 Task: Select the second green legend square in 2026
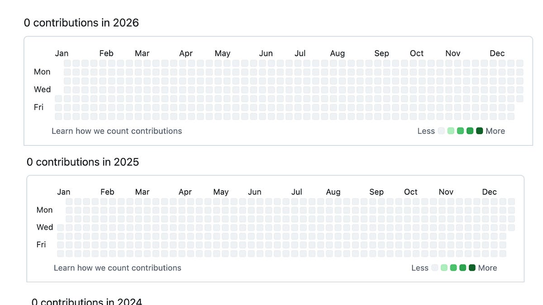[x=460, y=131]
